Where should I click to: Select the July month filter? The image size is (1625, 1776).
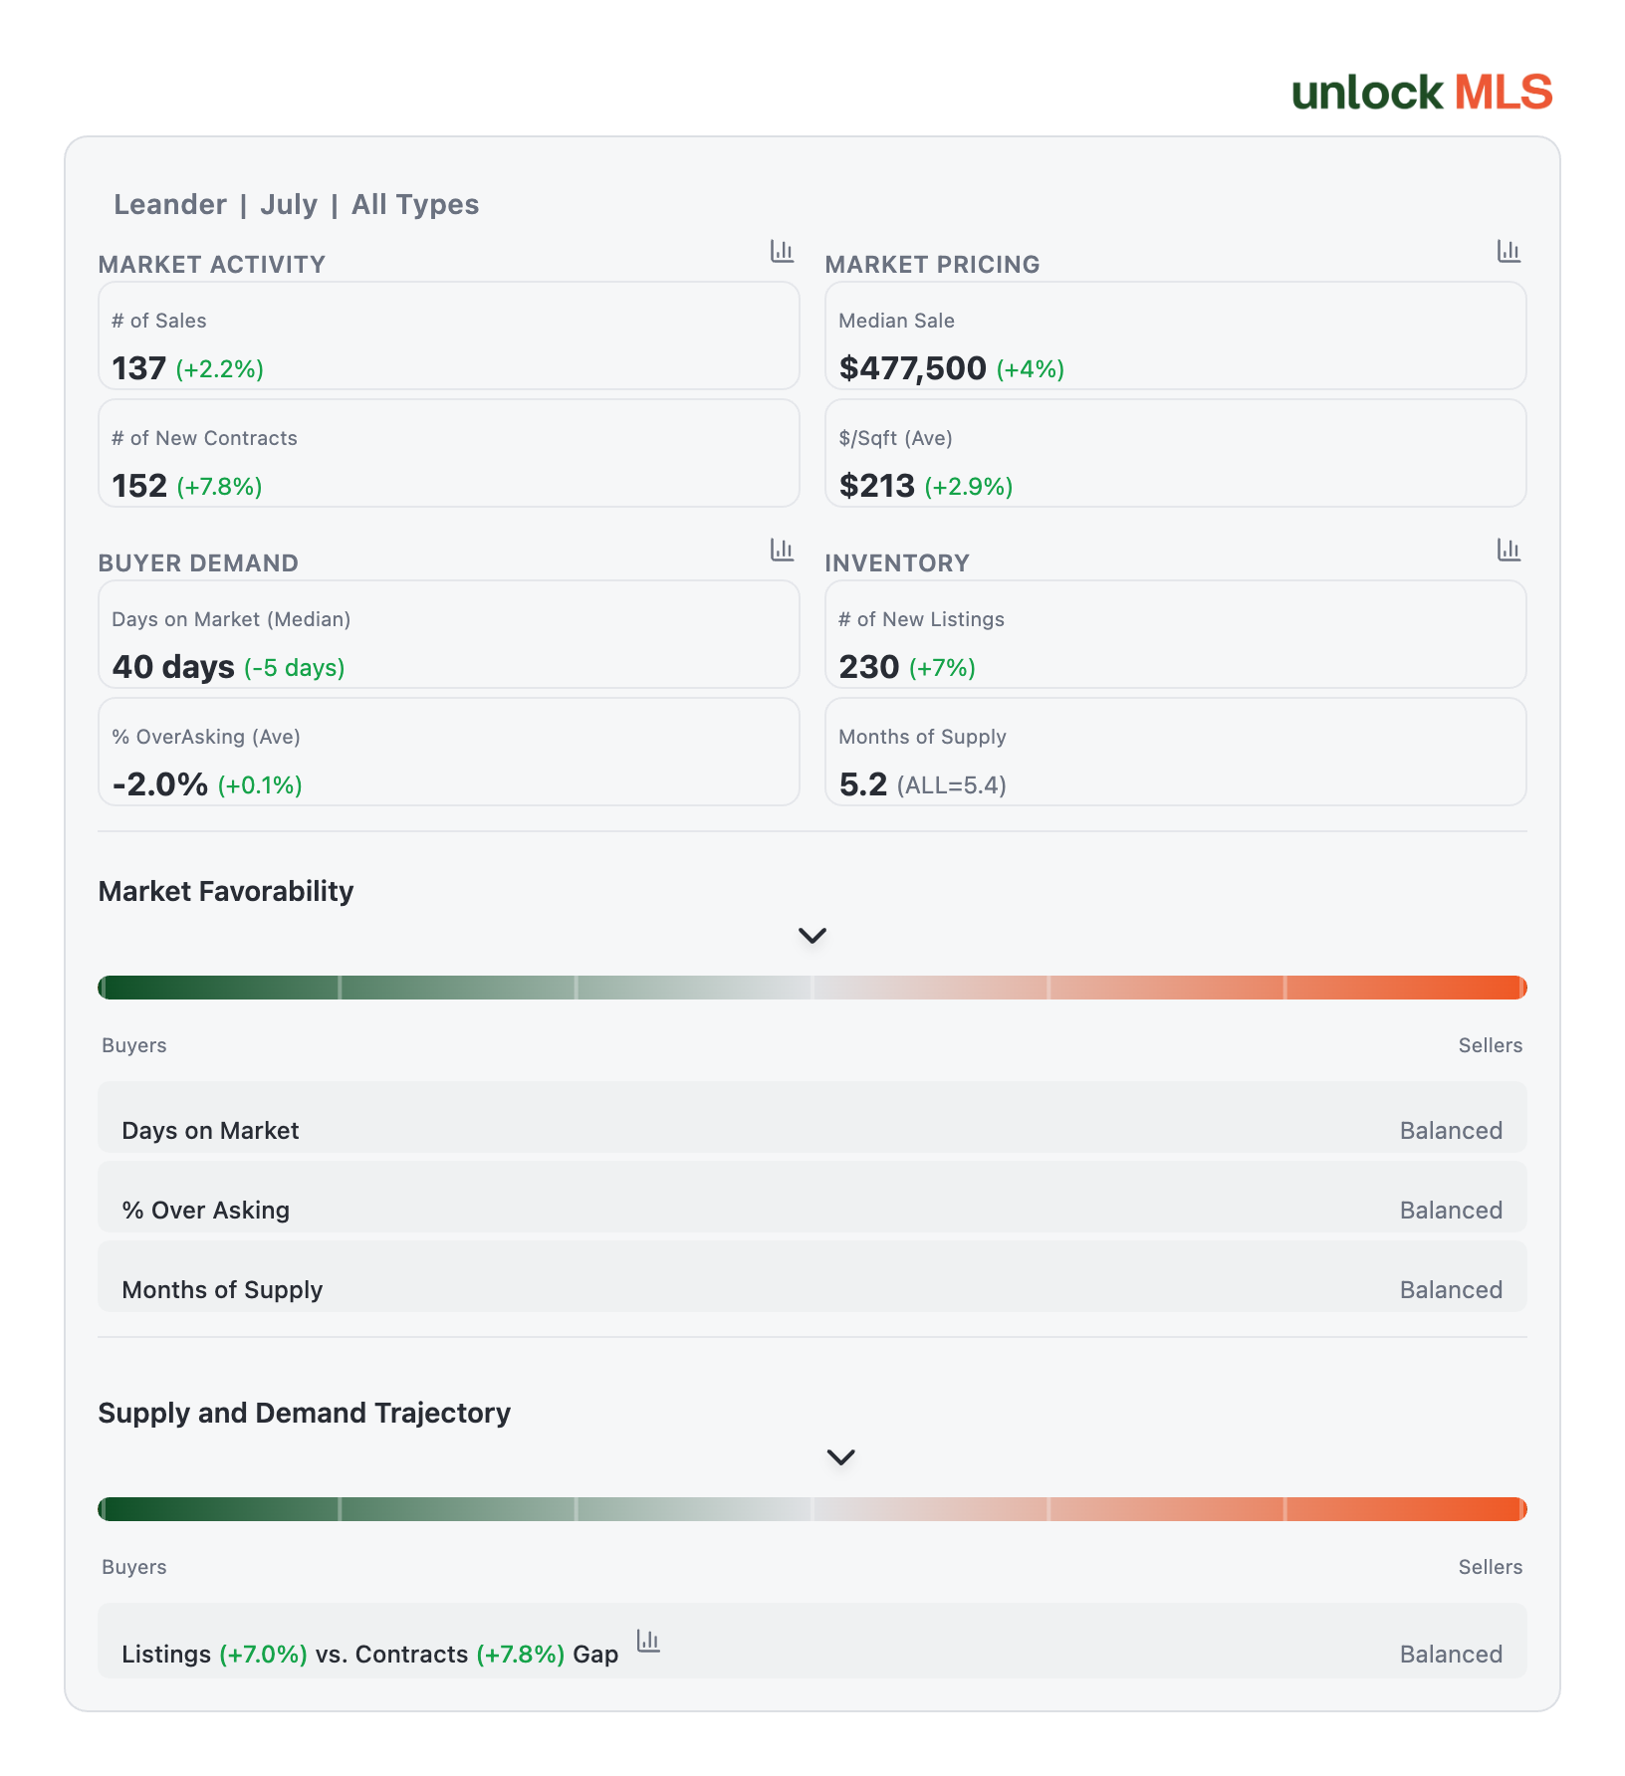pyautogui.click(x=289, y=205)
